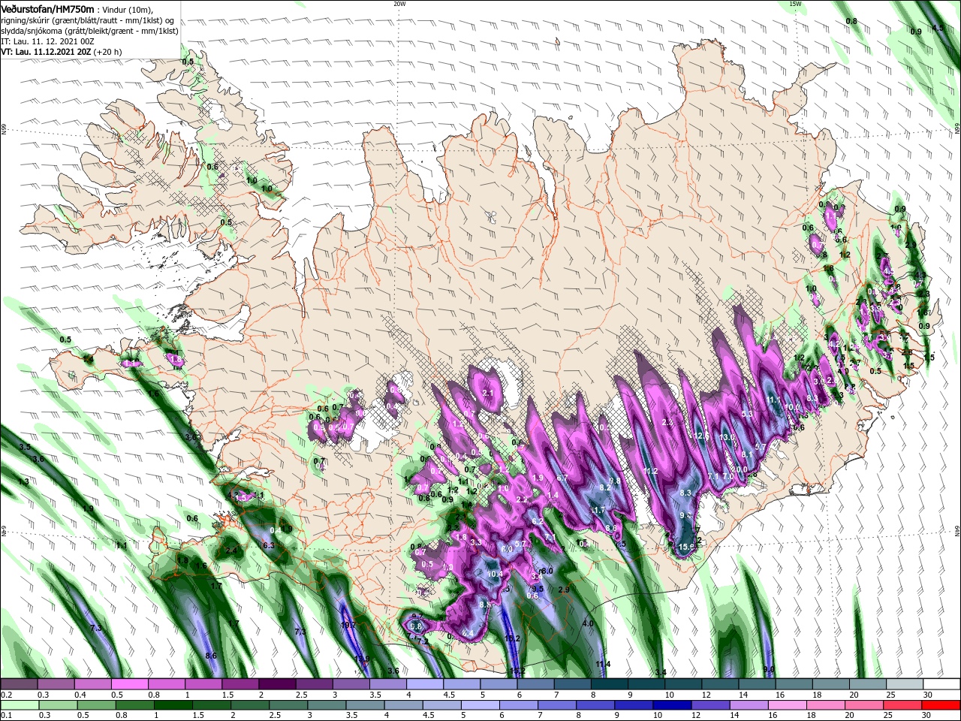Click top legend swatch between 0.5 and 0.8
This screenshot has width=961, height=721.
[130, 684]
